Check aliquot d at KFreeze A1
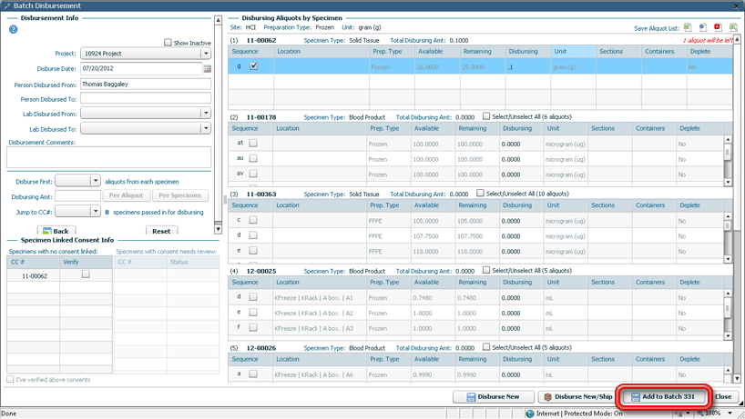The image size is (745, 419). tap(253, 296)
